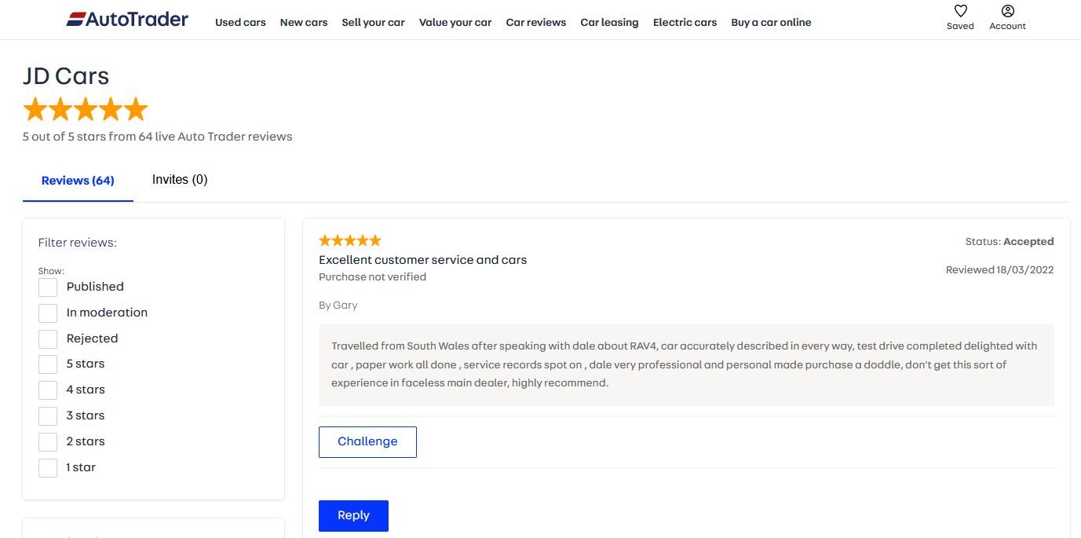
Task: Open the Used cars menu
Action: [240, 22]
